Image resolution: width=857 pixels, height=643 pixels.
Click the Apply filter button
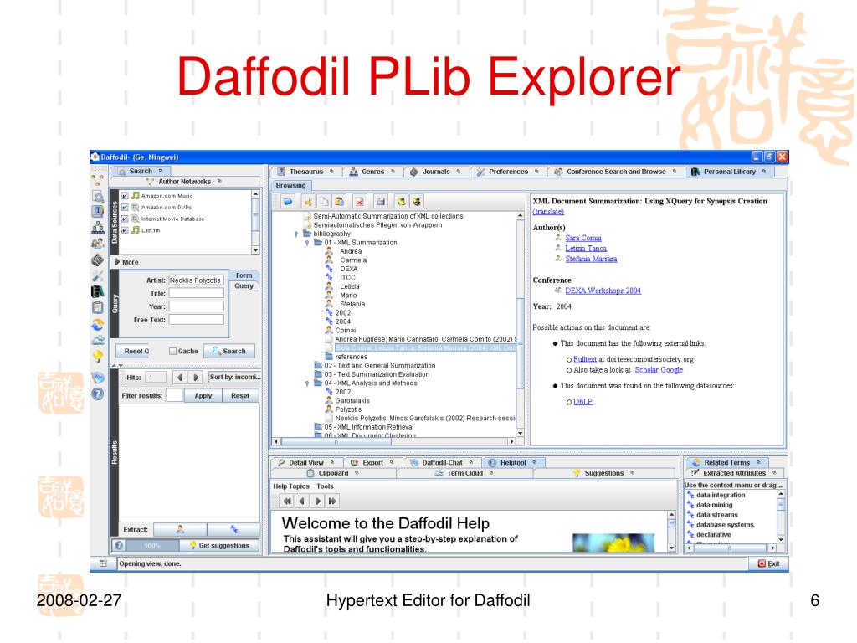coord(203,395)
